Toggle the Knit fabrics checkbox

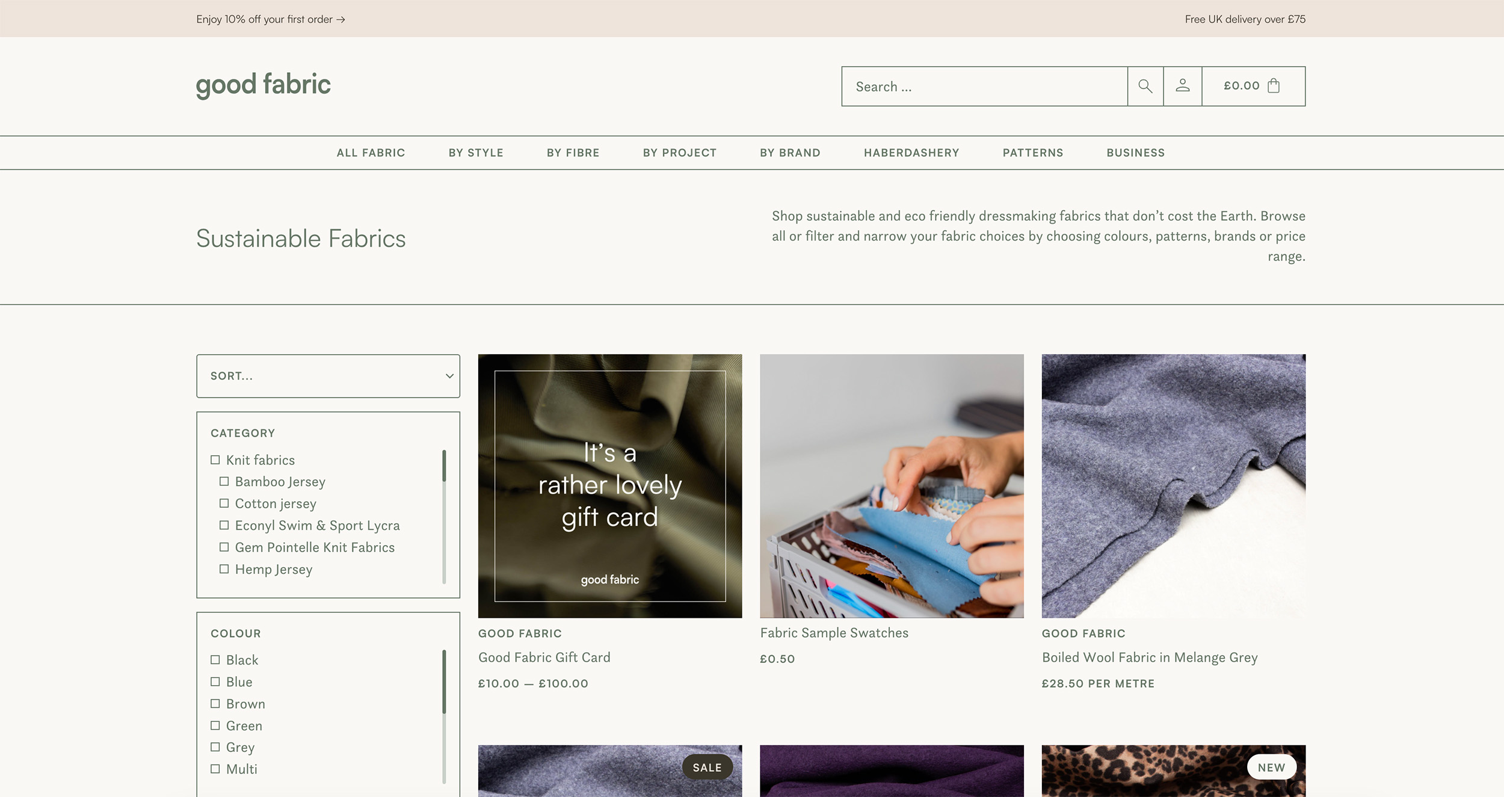click(x=215, y=460)
